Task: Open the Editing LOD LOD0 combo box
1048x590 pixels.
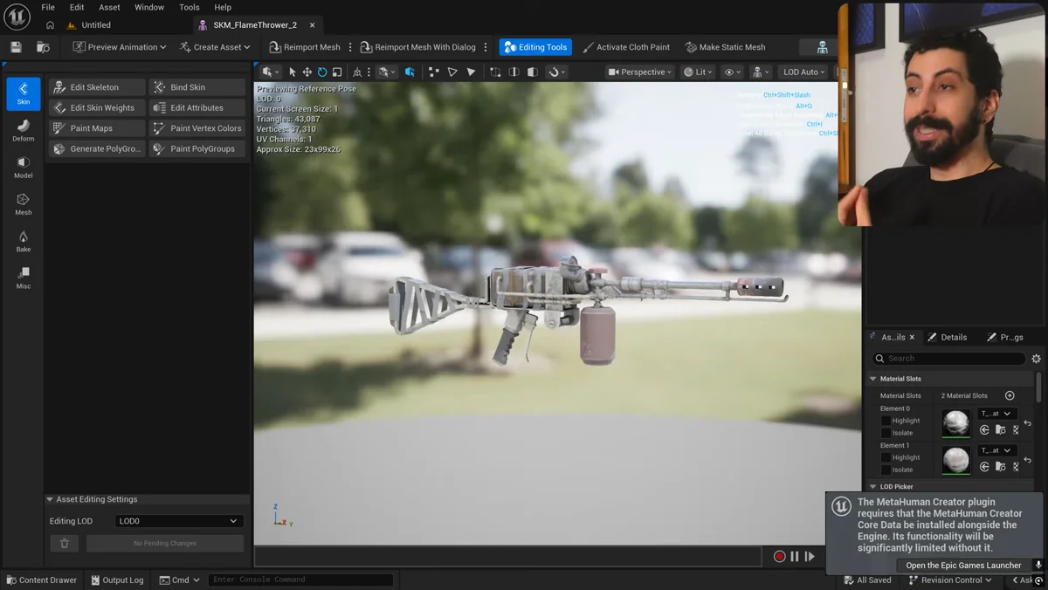Action: click(178, 521)
